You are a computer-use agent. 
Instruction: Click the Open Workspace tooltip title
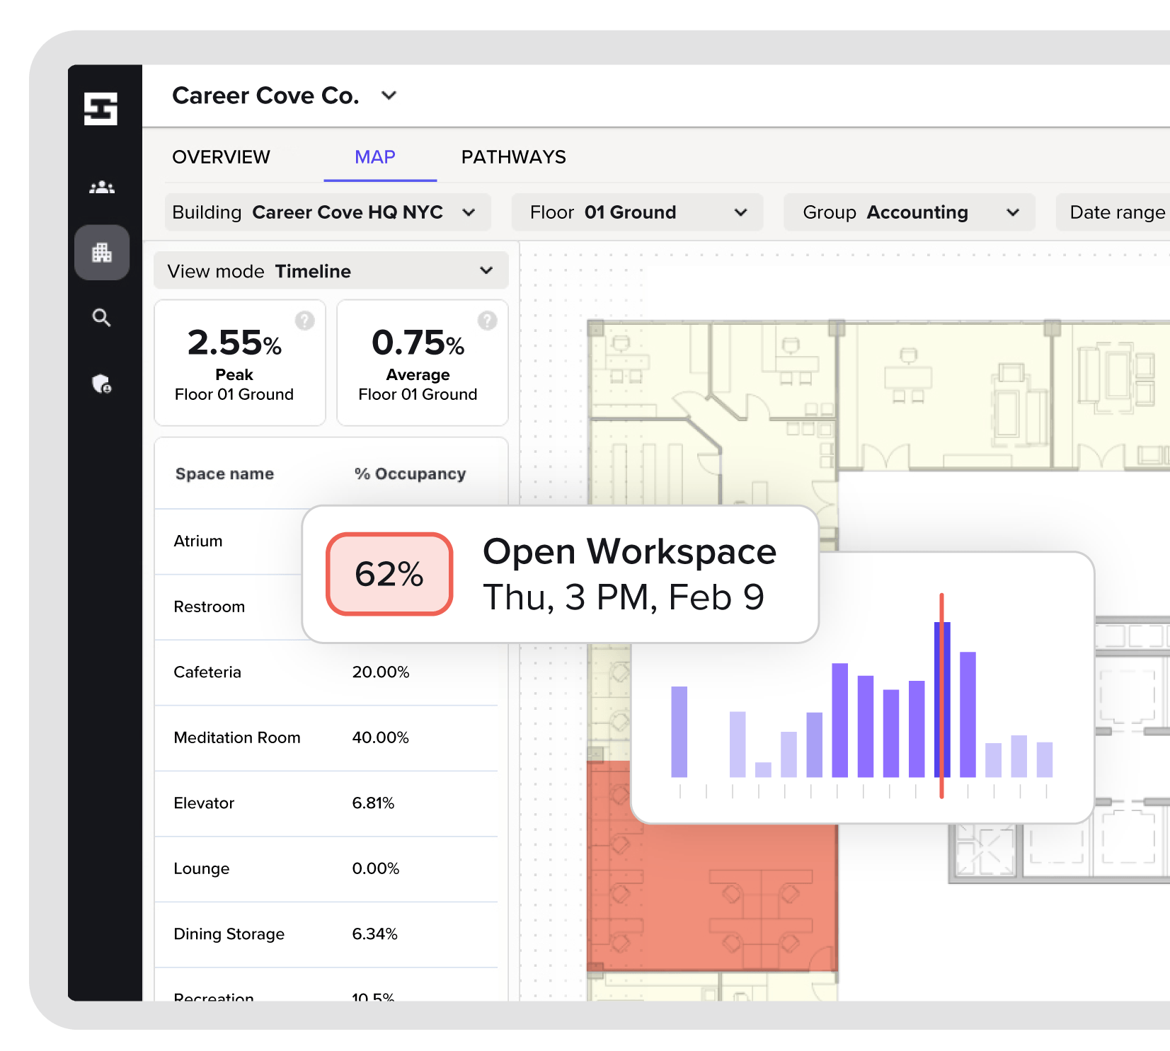click(x=630, y=551)
